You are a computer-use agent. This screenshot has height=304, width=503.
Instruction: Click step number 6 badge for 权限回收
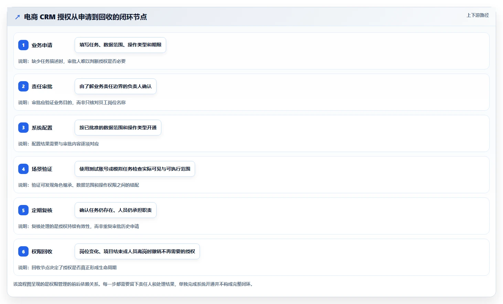[x=23, y=251]
